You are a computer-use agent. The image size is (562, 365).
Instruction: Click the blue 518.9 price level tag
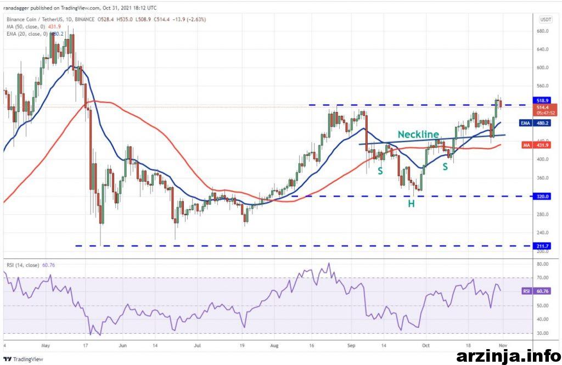pyautogui.click(x=543, y=100)
